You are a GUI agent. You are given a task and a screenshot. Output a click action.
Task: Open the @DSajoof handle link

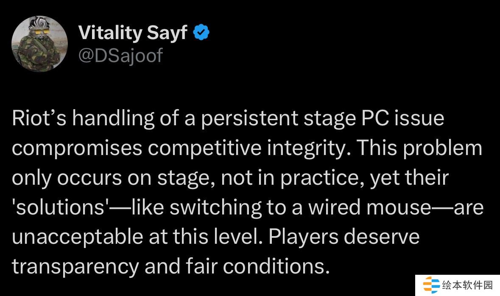click(120, 55)
